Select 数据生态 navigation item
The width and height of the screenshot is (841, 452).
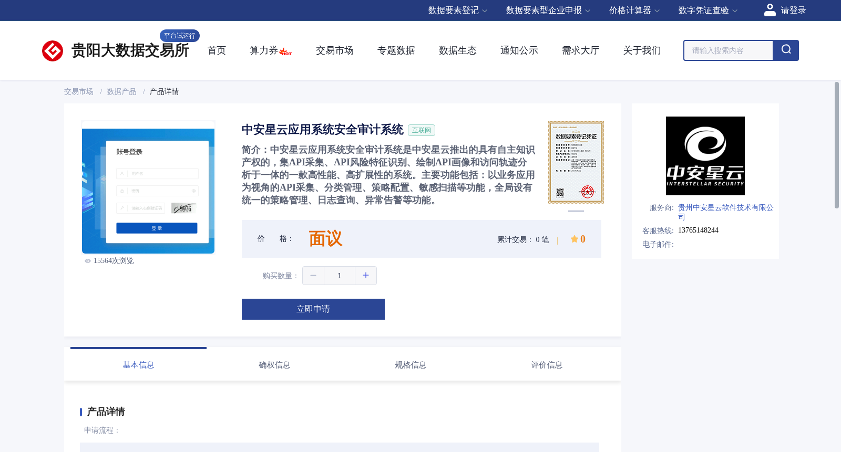[x=458, y=50]
